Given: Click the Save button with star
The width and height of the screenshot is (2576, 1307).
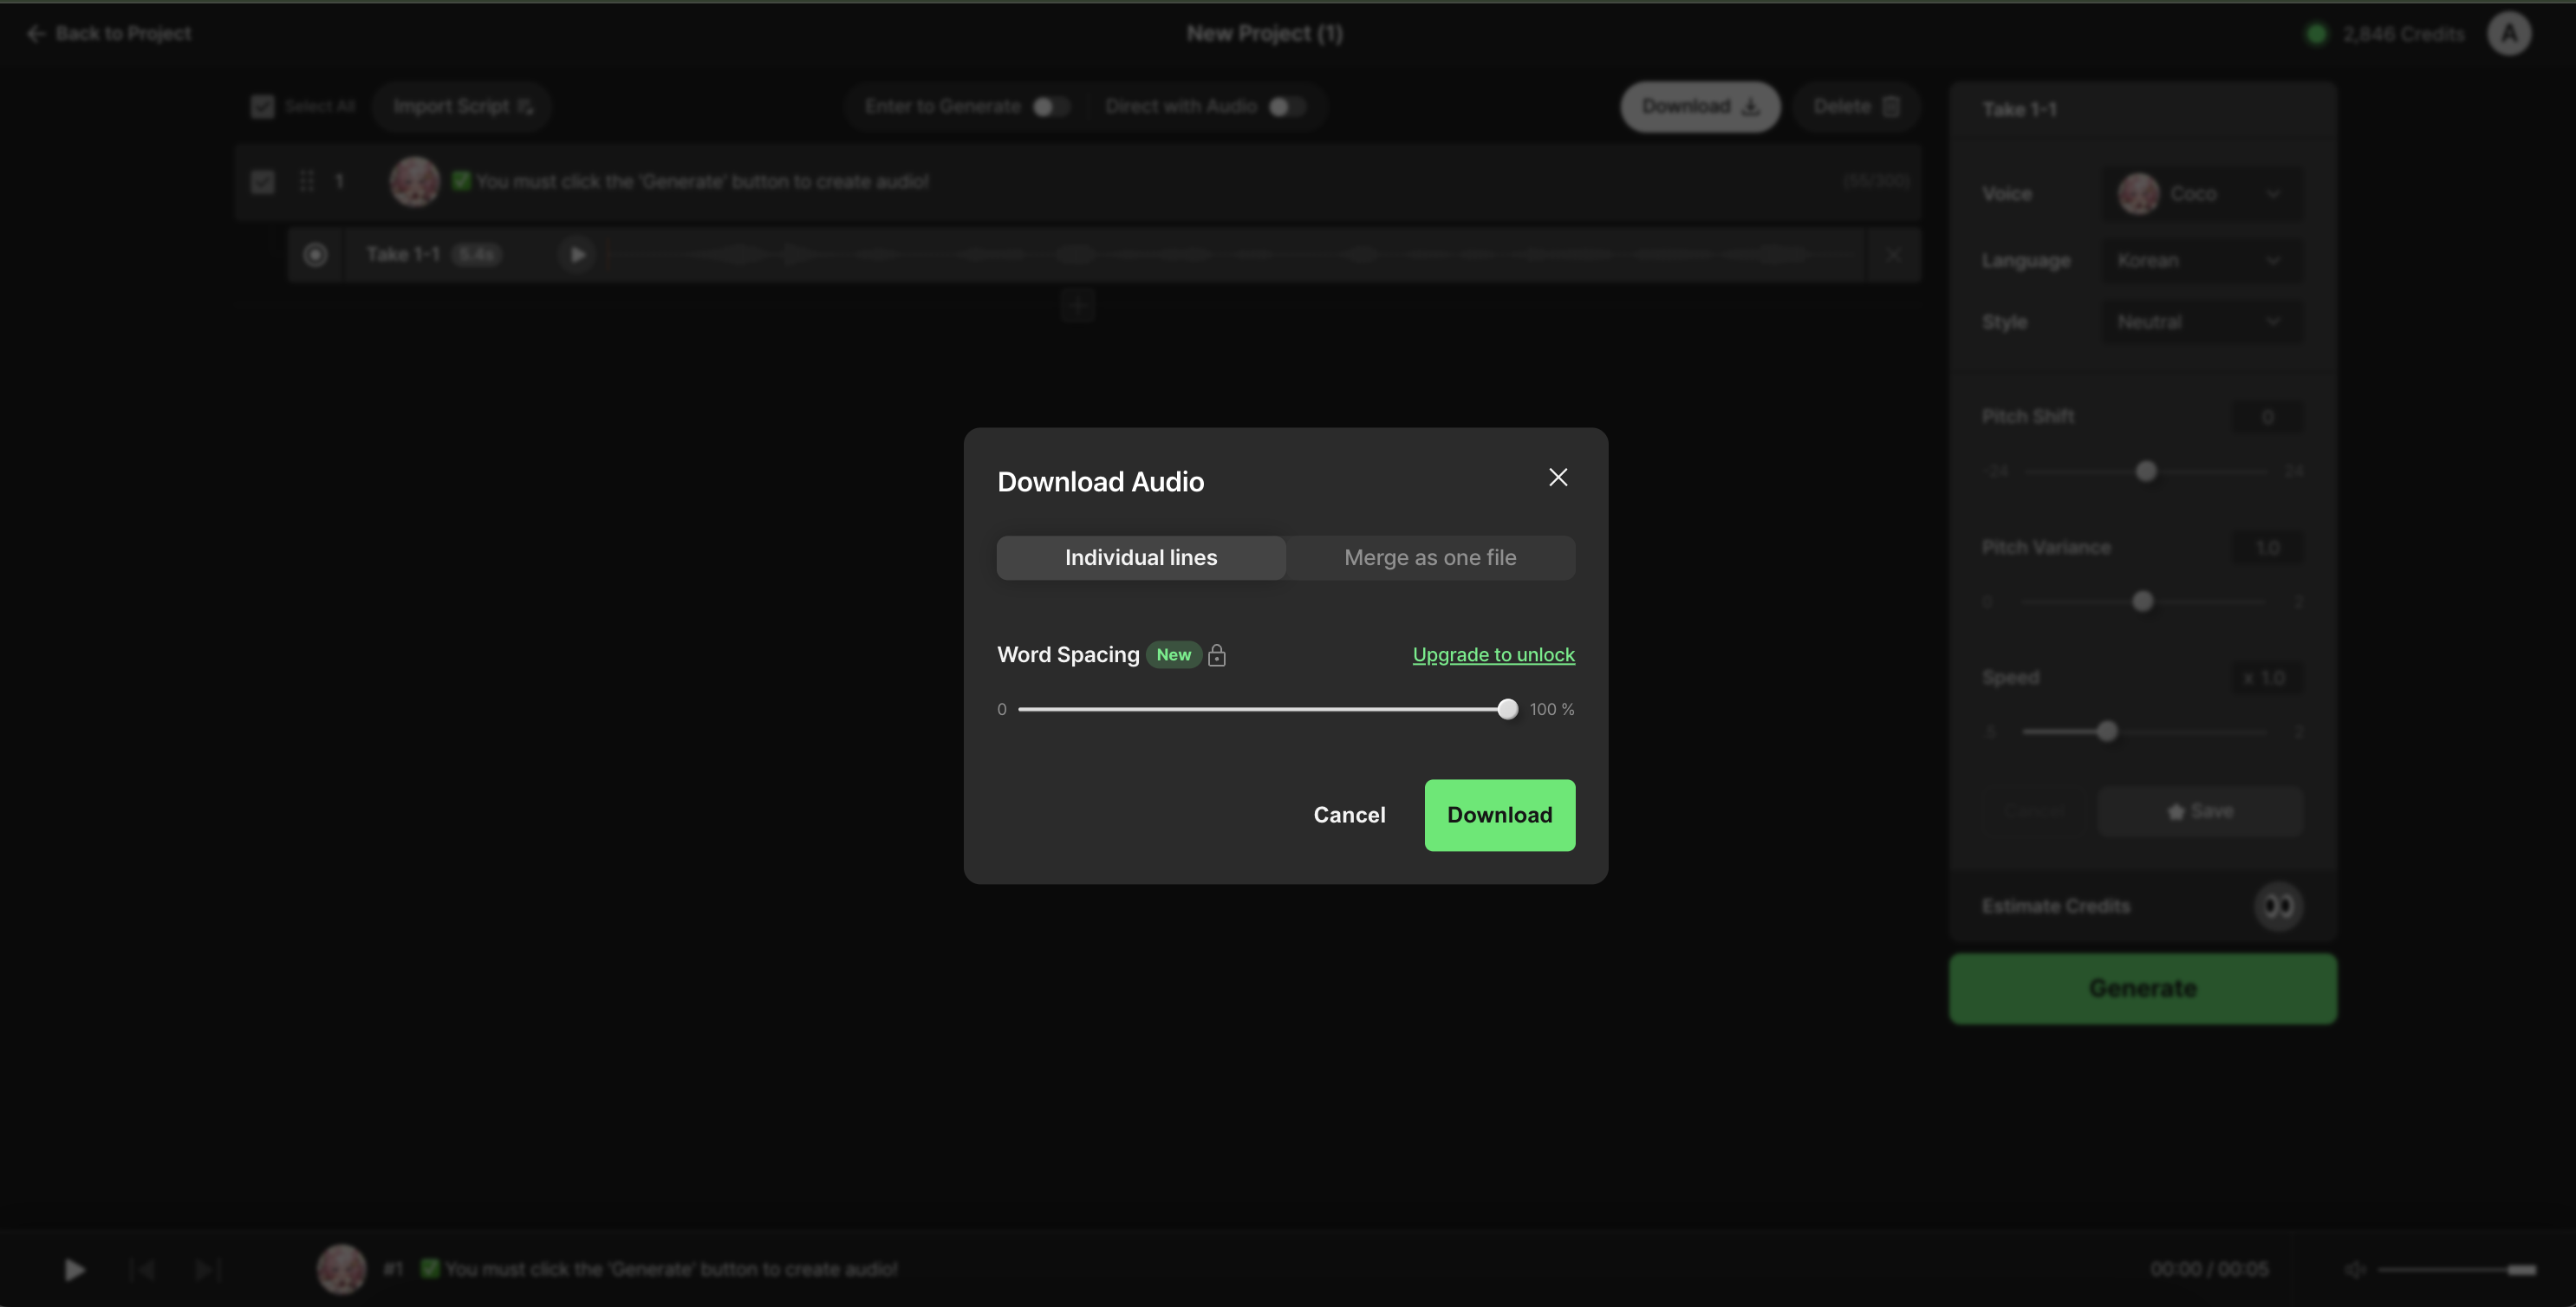Looking at the screenshot, I should (x=2200, y=811).
